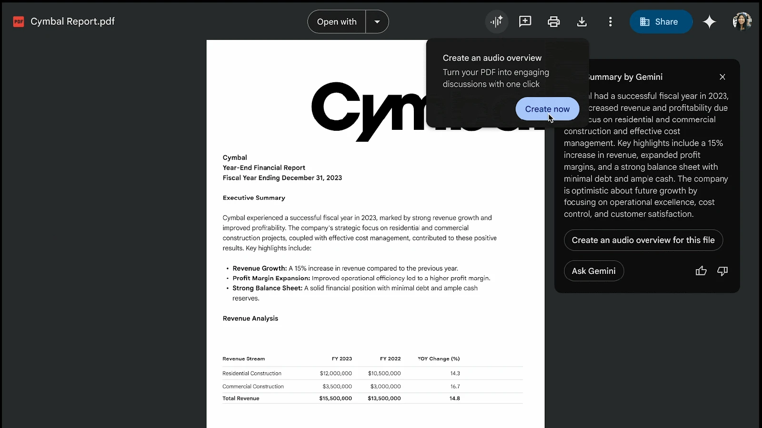Image resolution: width=762 pixels, height=428 pixels.
Task: Open the audio overview waveform icon in toolbar
Action: (496, 21)
